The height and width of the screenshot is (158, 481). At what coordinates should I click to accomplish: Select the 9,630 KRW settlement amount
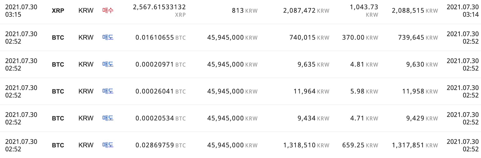tap(422, 65)
